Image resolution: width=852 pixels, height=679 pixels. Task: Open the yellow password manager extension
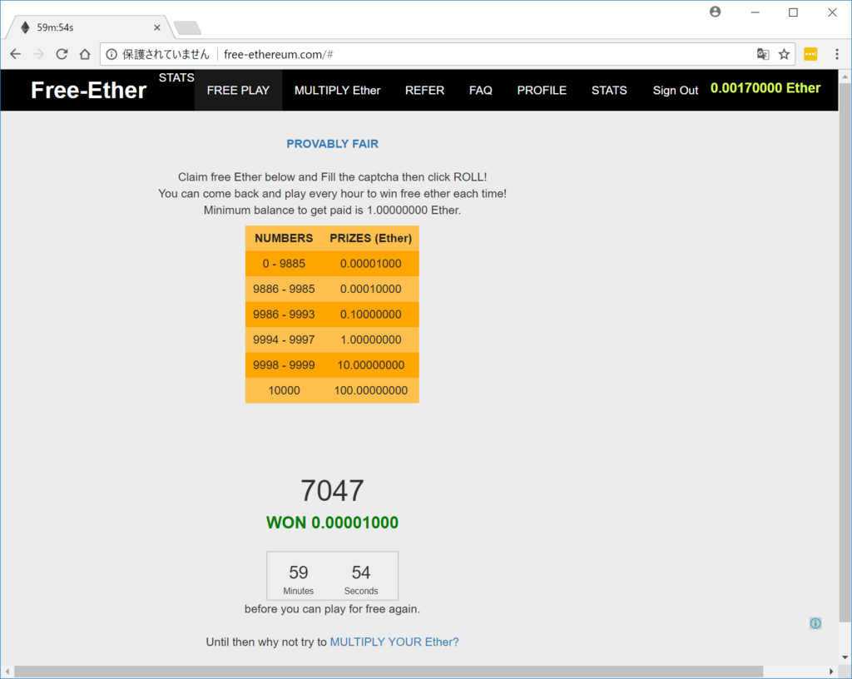810,53
